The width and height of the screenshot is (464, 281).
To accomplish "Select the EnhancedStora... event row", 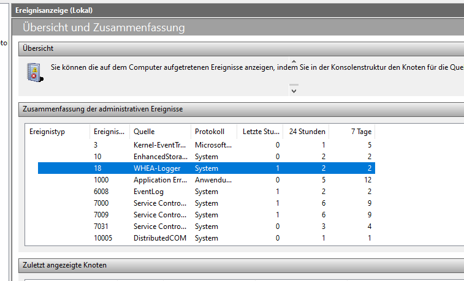I will 206,157.
